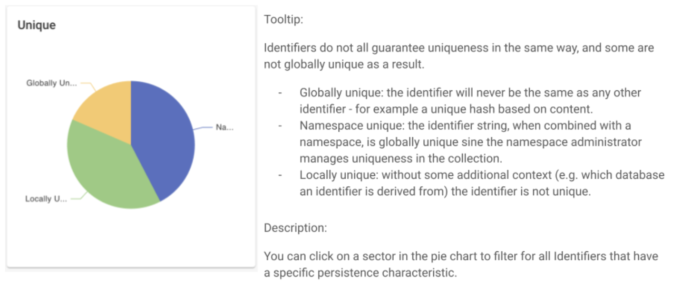Click the dash bullet before 'Globally unique'
681x286 pixels.
pyautogui.click(x=280, y=93)
